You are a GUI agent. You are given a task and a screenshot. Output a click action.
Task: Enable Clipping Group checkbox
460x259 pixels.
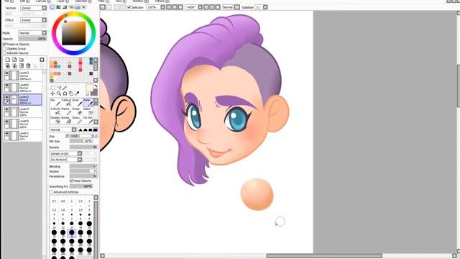pos(4,48)
